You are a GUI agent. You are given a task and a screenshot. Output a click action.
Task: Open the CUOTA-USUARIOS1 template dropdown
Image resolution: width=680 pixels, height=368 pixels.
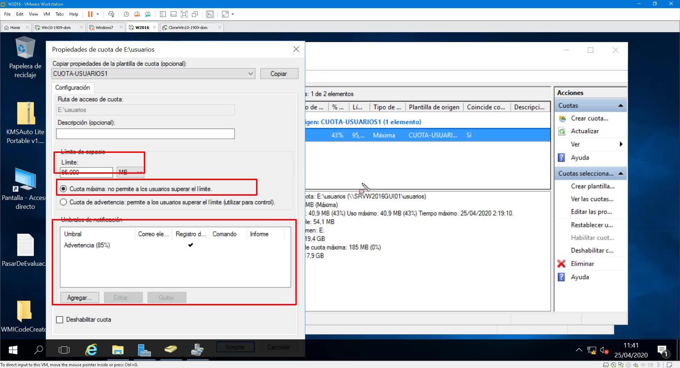[250, 74]
